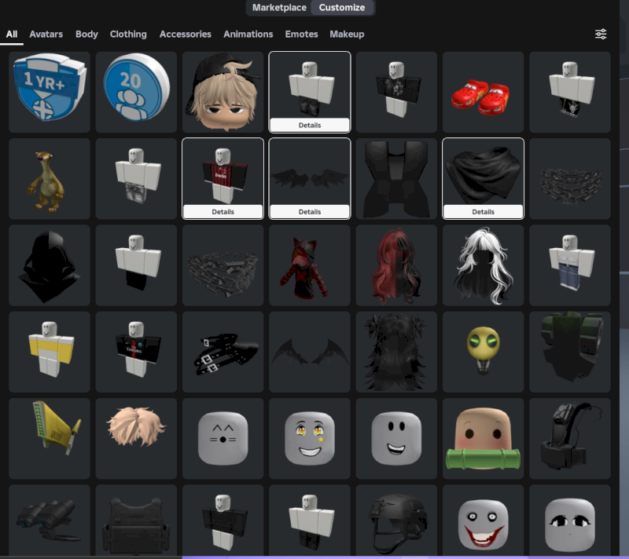Select the Sid the sloth avatar item

[x=50, y=178]
